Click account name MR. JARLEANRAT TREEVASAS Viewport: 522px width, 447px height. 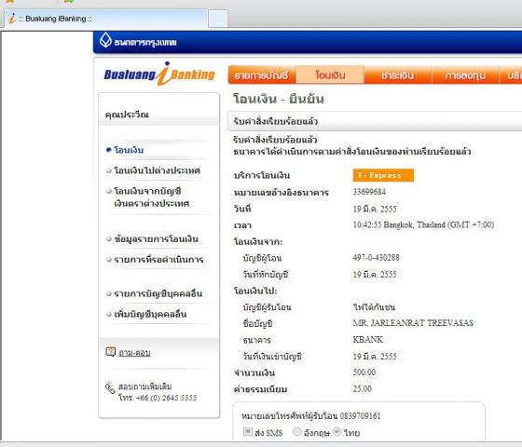point(413,323)
